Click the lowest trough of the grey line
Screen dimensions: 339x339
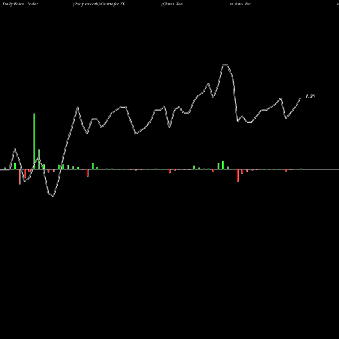point(54,196)
